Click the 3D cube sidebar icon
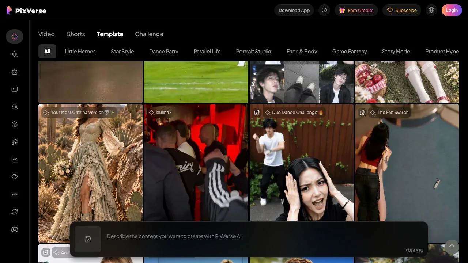 (x=15, y=124)
